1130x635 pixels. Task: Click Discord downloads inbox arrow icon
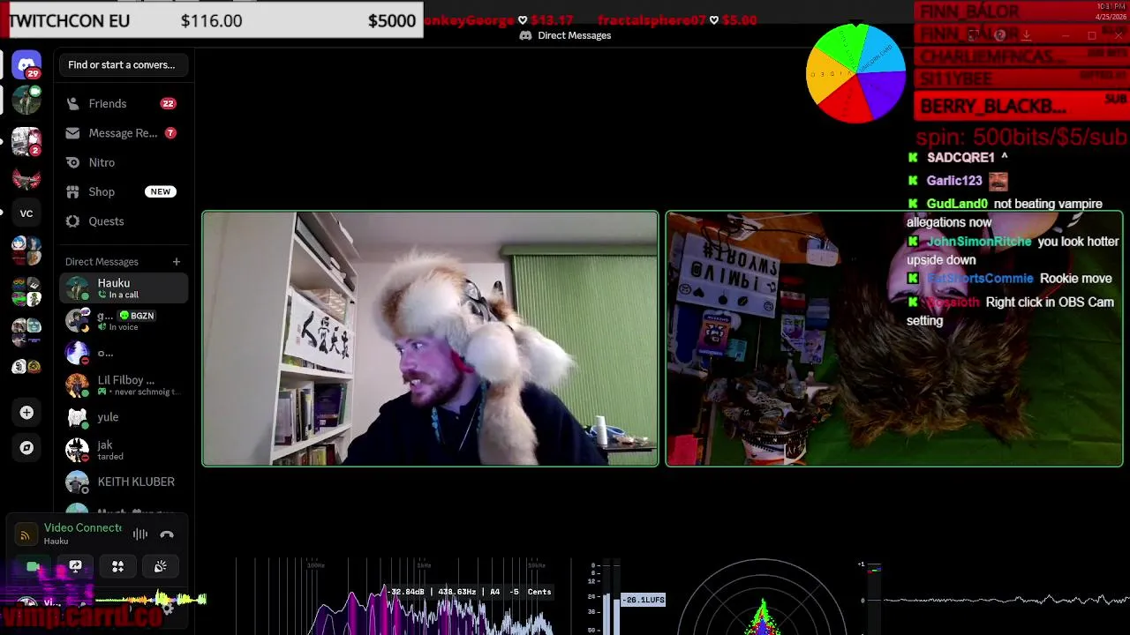(1026, 35)
